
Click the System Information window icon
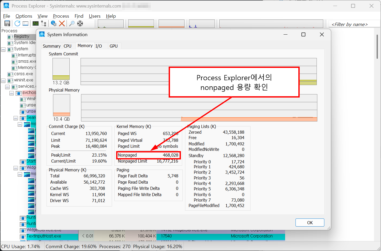click(42, 34)
